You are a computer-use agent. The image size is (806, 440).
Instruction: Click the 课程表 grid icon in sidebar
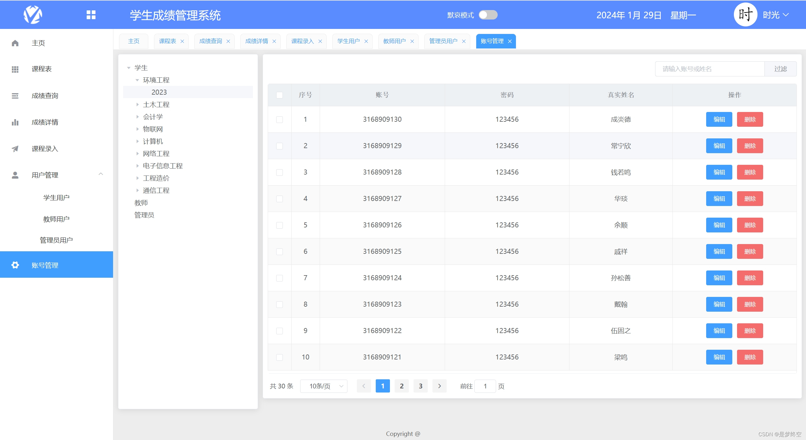(x=15, y=69)
